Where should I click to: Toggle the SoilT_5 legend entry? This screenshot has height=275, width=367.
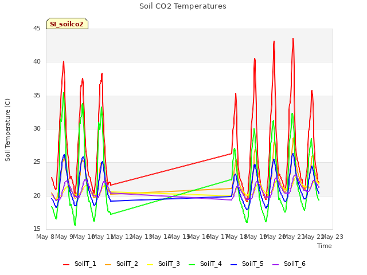pyautogui.click(x=247, y=264)
